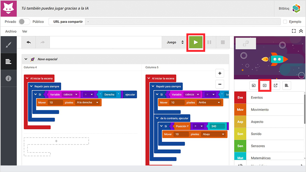Open the info tab in sidebar
Image resolution: width=306 pixels, height=172 pixels.
pyautogui.click(x=8, y=78)
